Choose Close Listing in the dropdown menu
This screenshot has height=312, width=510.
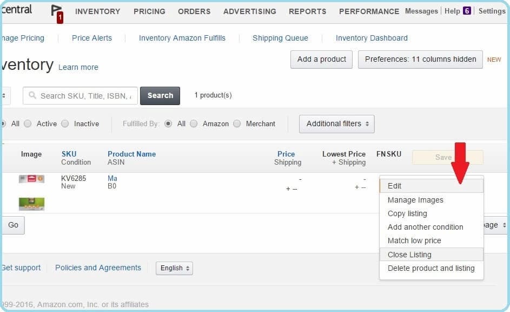click(x=409, y=255)
